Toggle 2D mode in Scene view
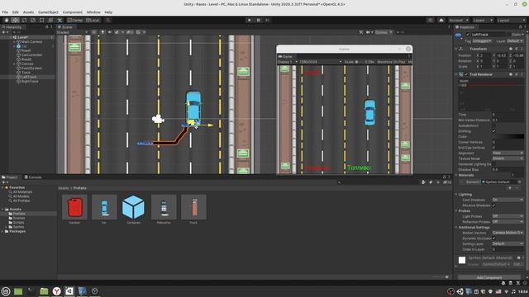 point(94,32)
